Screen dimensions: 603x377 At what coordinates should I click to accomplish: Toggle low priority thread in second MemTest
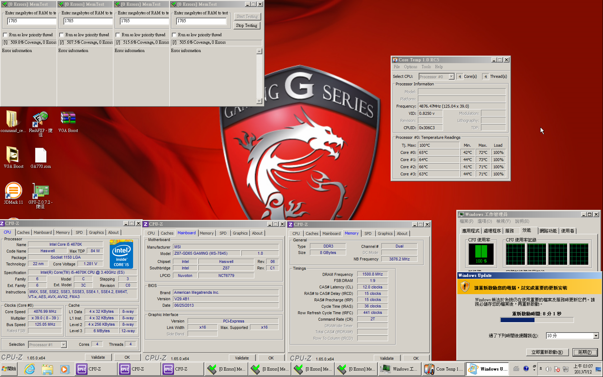pos(62,35)
